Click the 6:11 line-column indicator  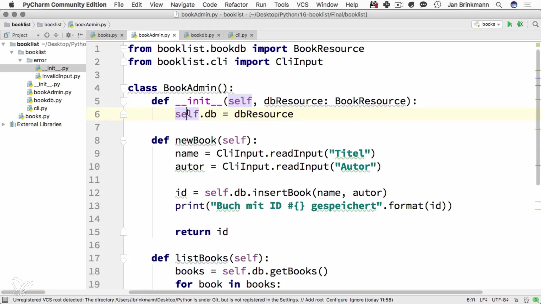click(x=471, y=300)
